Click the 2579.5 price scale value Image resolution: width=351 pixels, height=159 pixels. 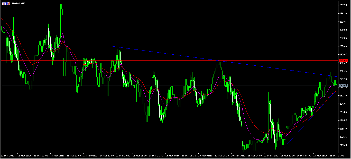(x=343, y=38)
